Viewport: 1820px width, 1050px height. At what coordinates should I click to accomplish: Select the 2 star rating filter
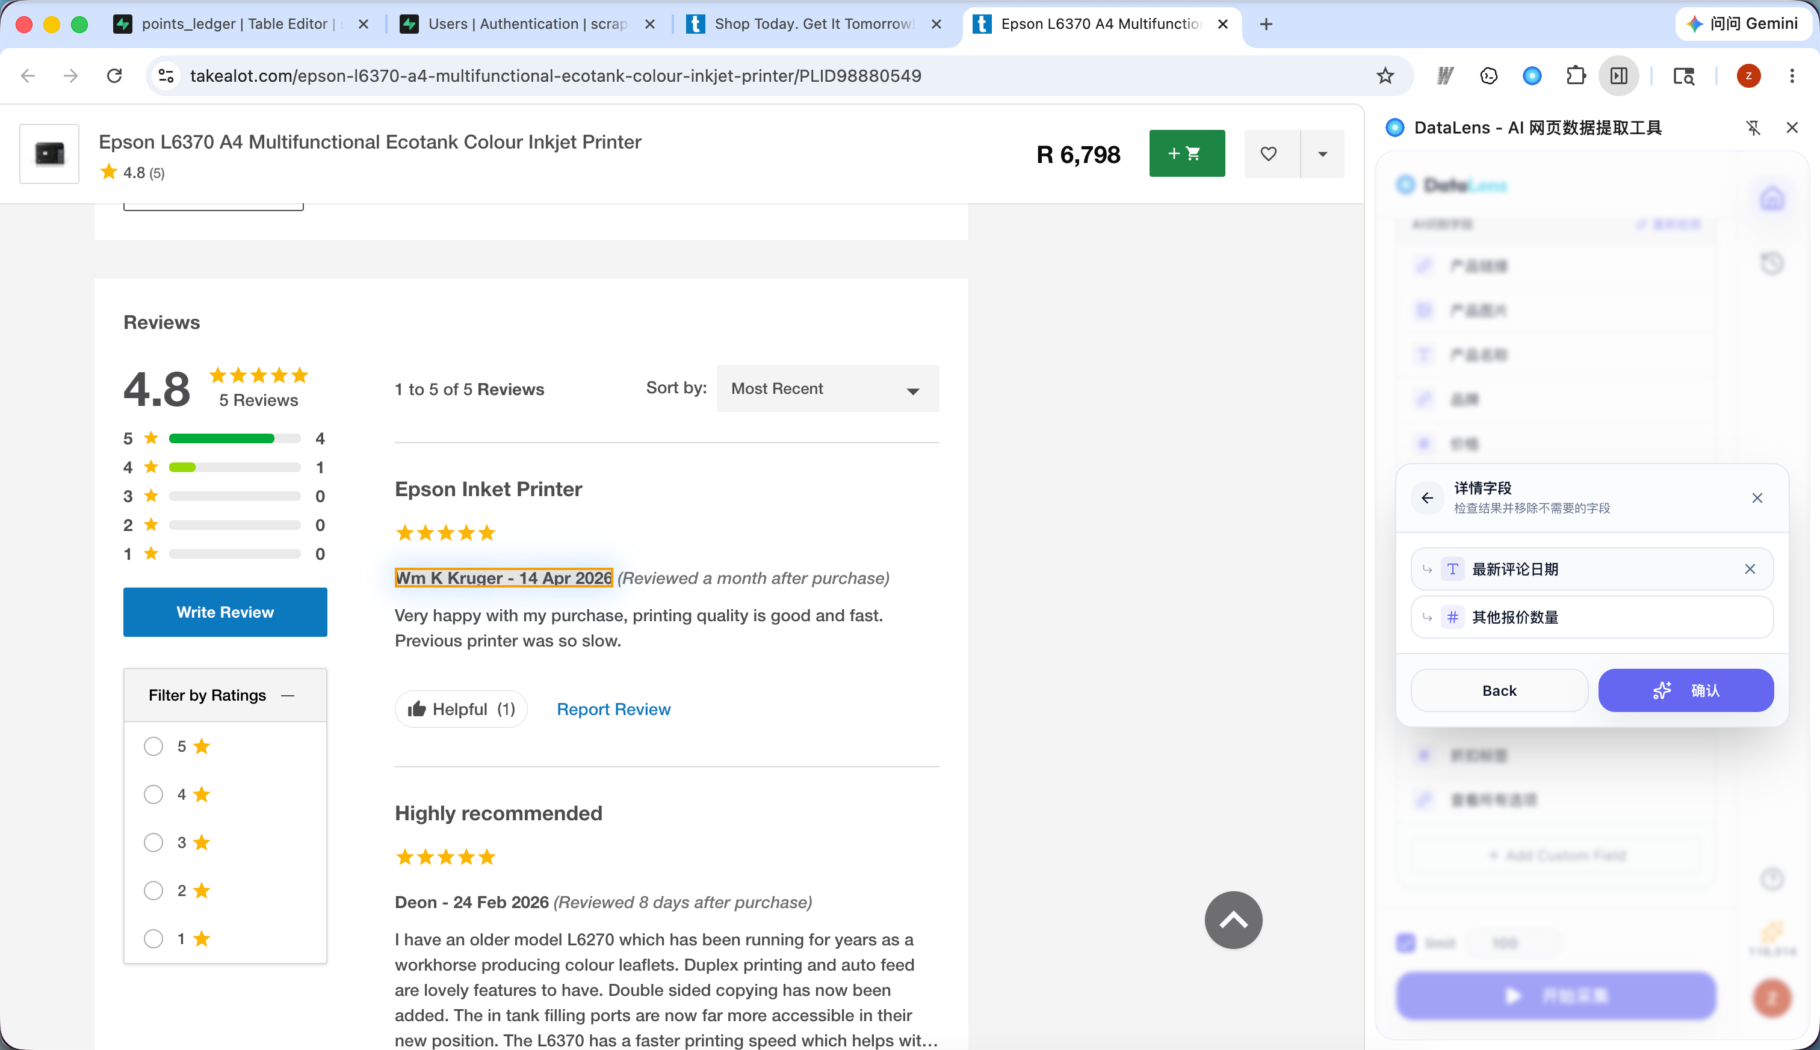tap(153, 891)
